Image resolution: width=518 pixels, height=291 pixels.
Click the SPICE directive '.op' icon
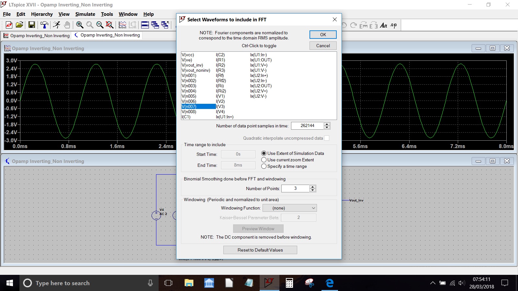394,25
